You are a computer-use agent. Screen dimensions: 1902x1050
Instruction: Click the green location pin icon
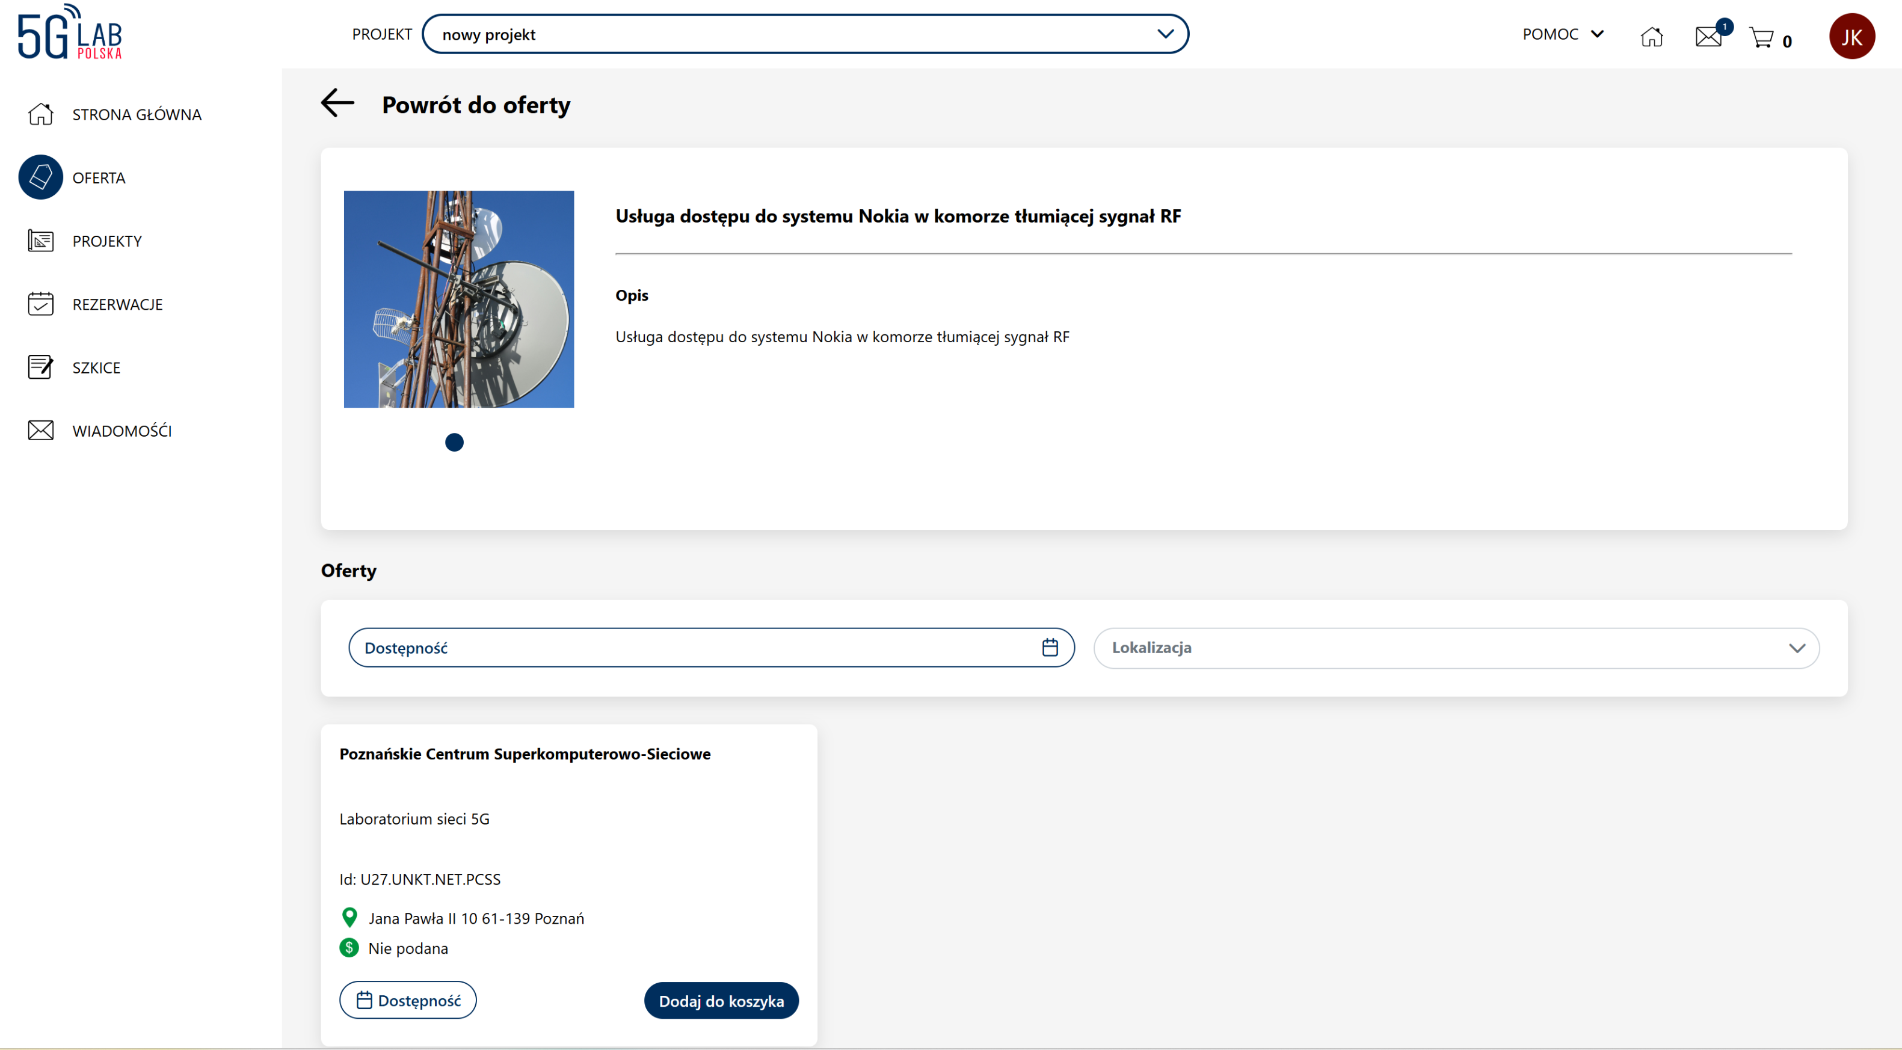tap(349, 917)
